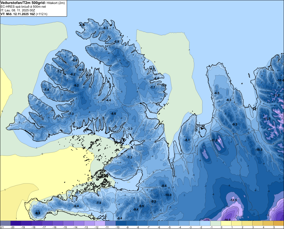
Task: Click the -15 legend scale label
Action: [65, 227]
